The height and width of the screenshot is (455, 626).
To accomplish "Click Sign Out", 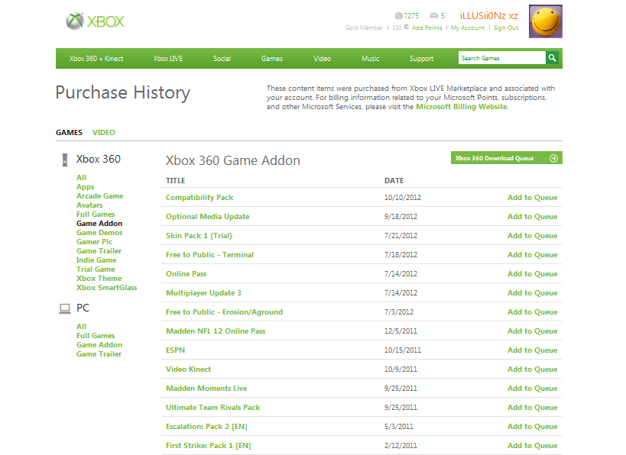I will click(506, 27).
